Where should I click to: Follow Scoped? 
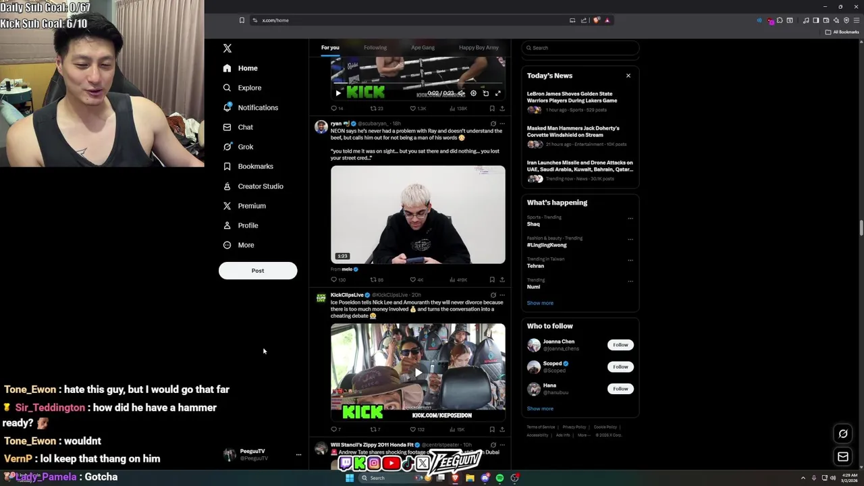pos(620,367)
